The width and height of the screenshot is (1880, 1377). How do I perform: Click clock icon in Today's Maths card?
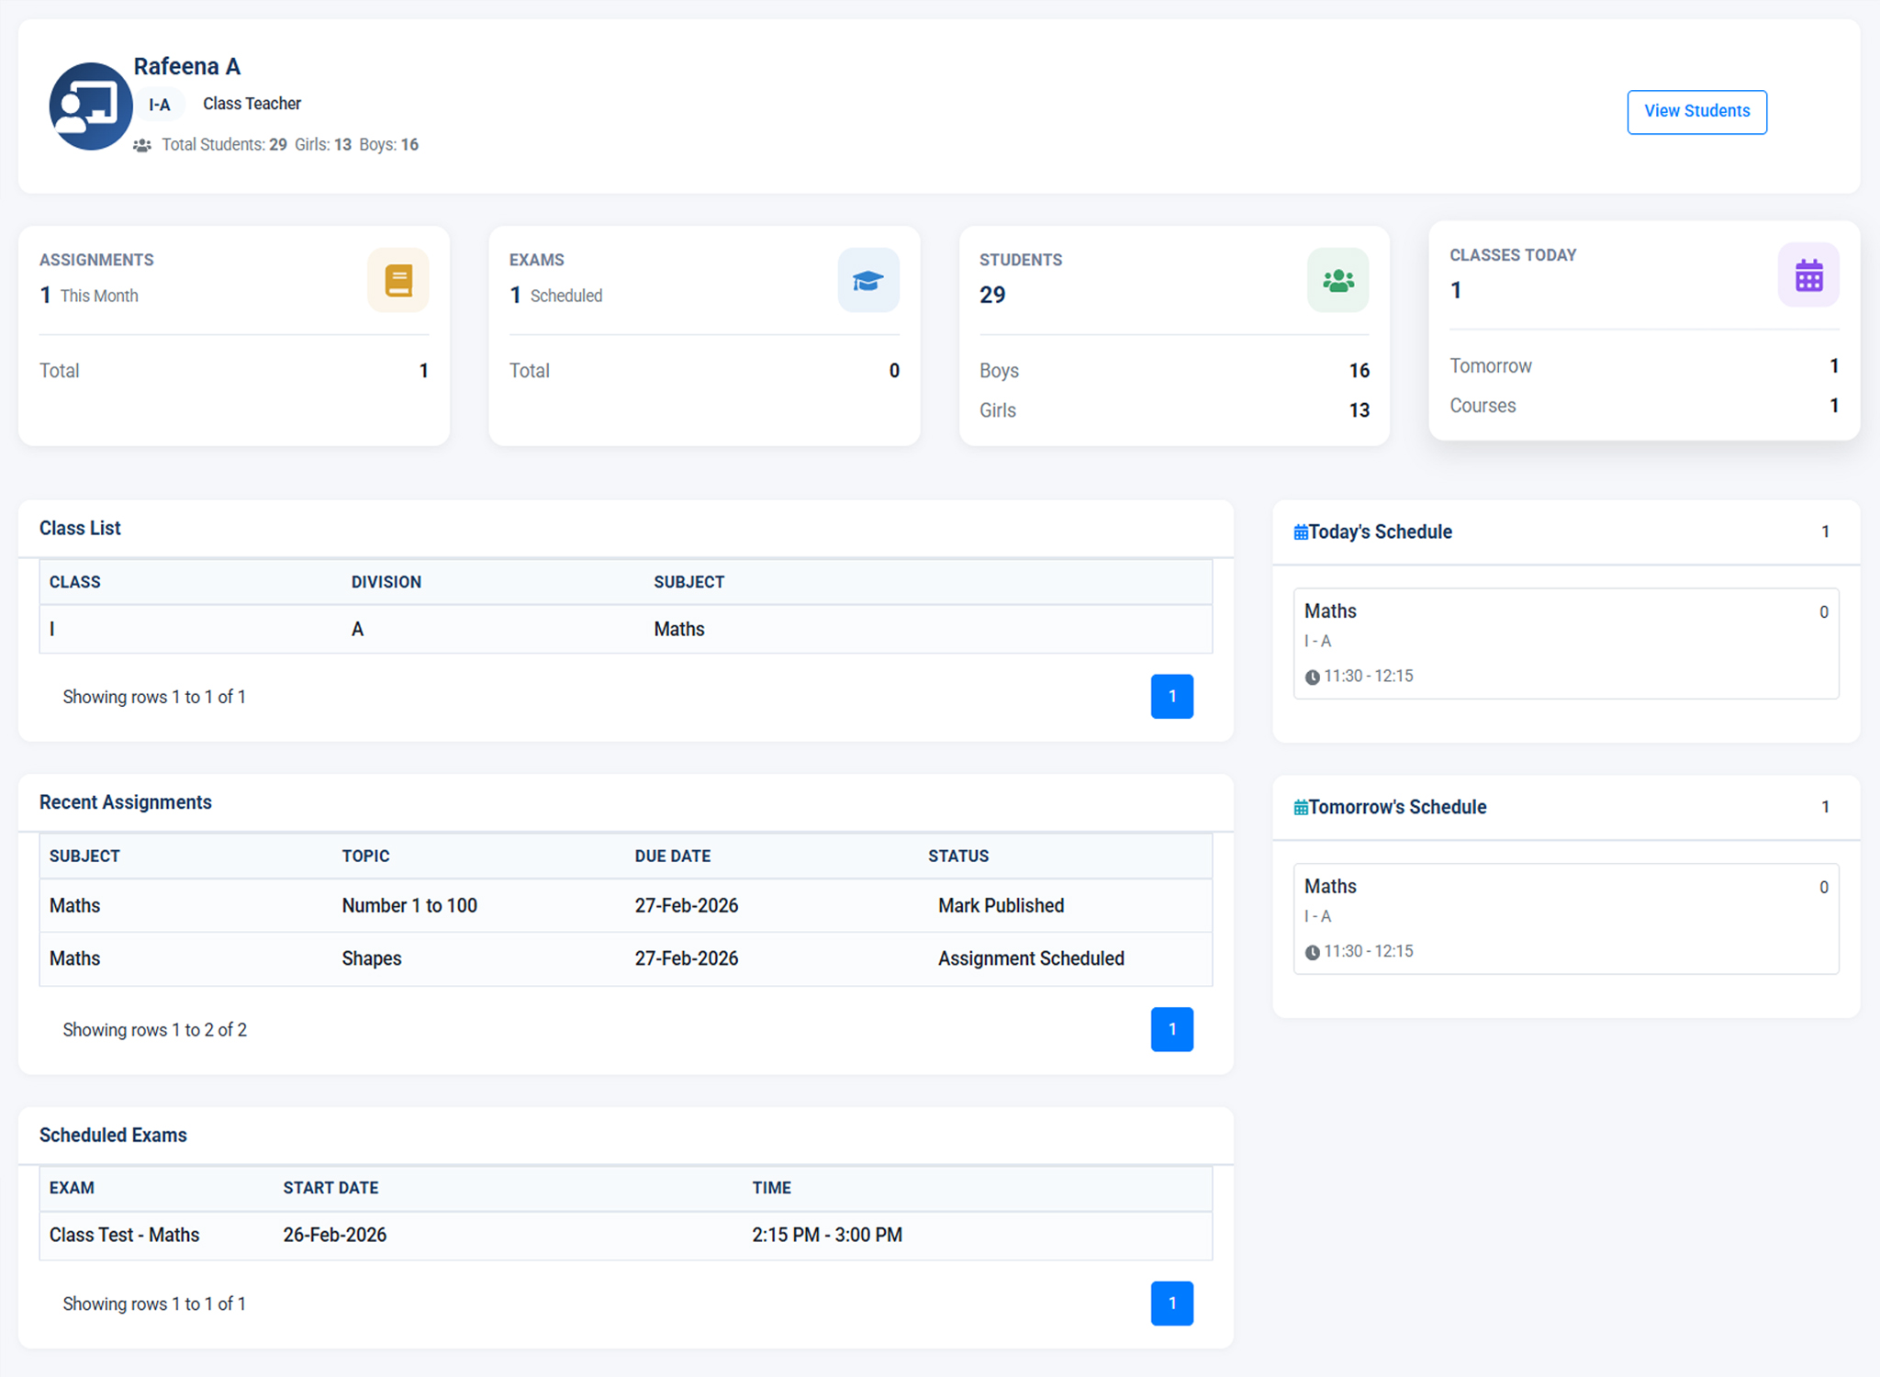(x=1312, y=677)
